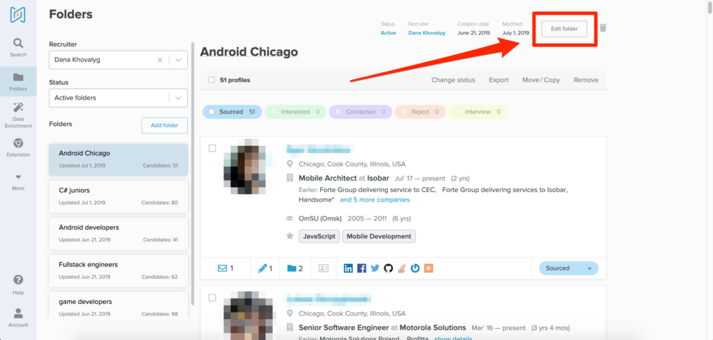This screenshot has width=713, height=340.
Task: Click star icon next to JavaScript skill
Action: (290, 236)
